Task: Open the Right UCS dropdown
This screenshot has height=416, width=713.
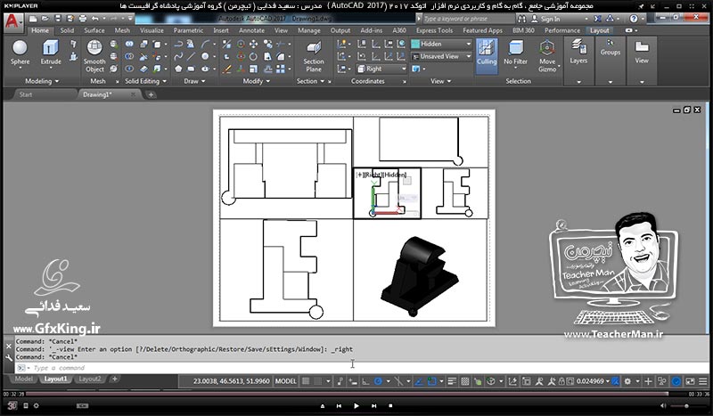Action: point(381,69)
